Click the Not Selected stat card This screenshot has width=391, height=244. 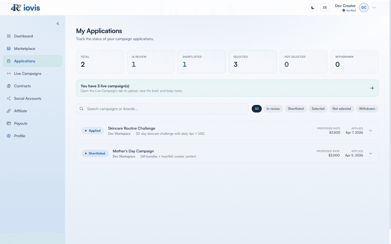[304, 62]
